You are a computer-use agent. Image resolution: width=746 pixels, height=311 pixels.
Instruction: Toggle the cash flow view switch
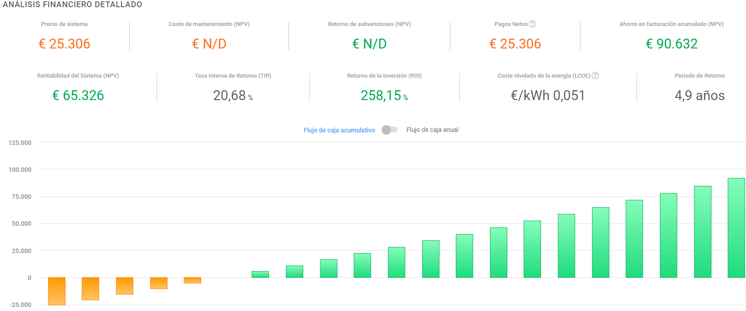389,130
